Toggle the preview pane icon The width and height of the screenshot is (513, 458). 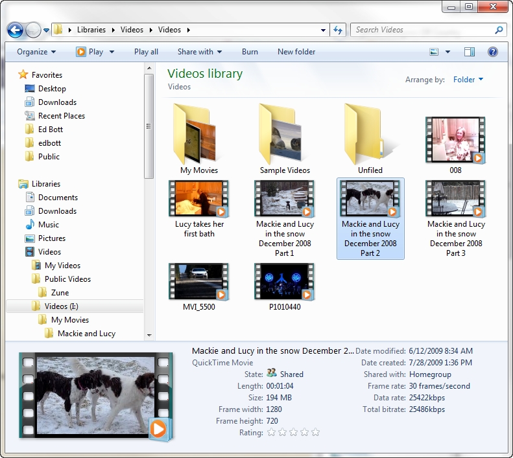470,52
